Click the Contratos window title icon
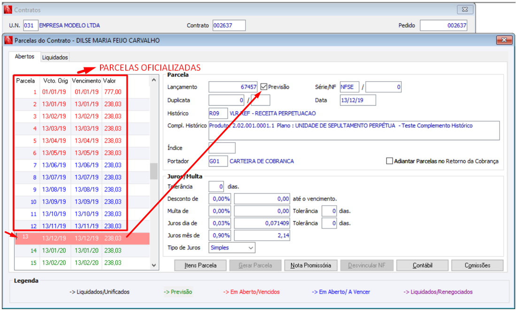 [x=8, y=10]
